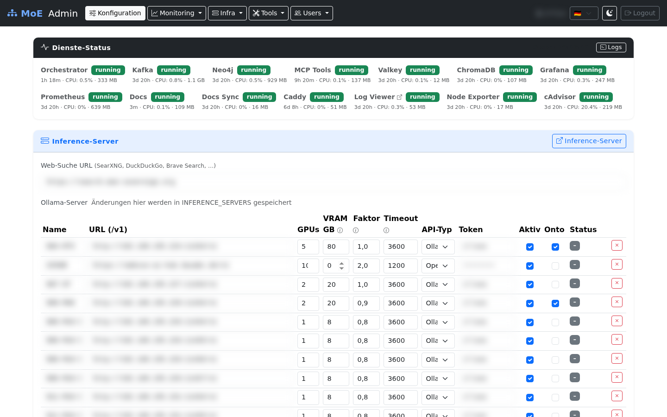Click the Neo4j running badge
The width and height of the screenshot is (667, 417).
253,70
